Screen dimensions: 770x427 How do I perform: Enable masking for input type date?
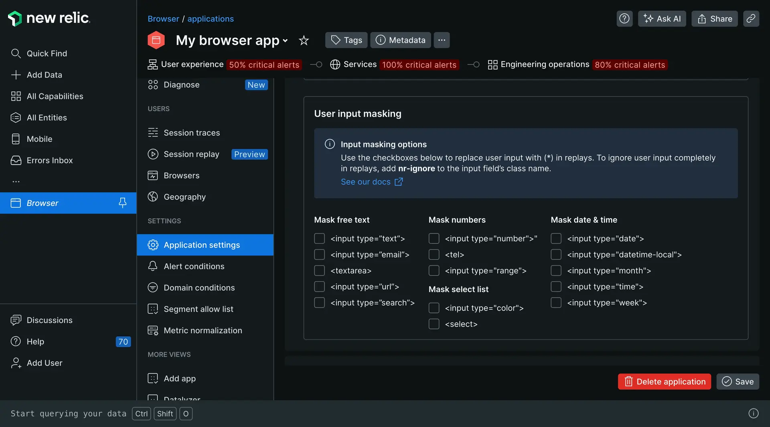coord(556,238)
